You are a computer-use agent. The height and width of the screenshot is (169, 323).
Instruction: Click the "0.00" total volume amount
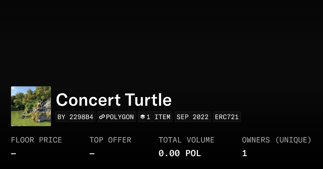169,153
